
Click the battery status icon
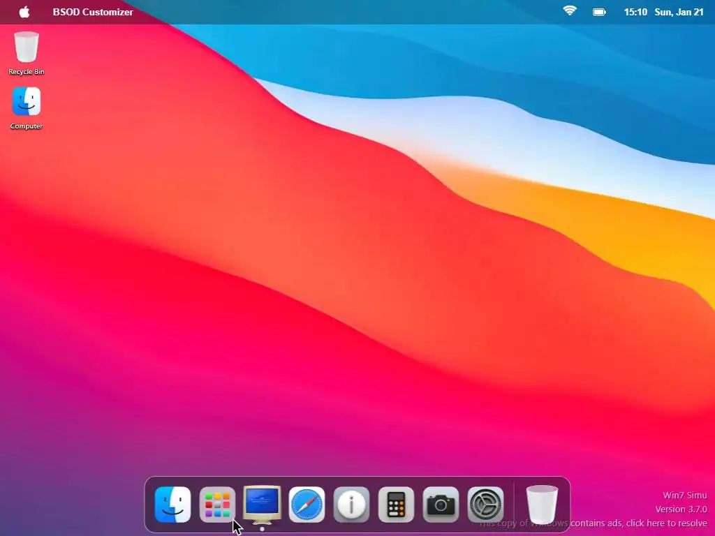point(599,13)
